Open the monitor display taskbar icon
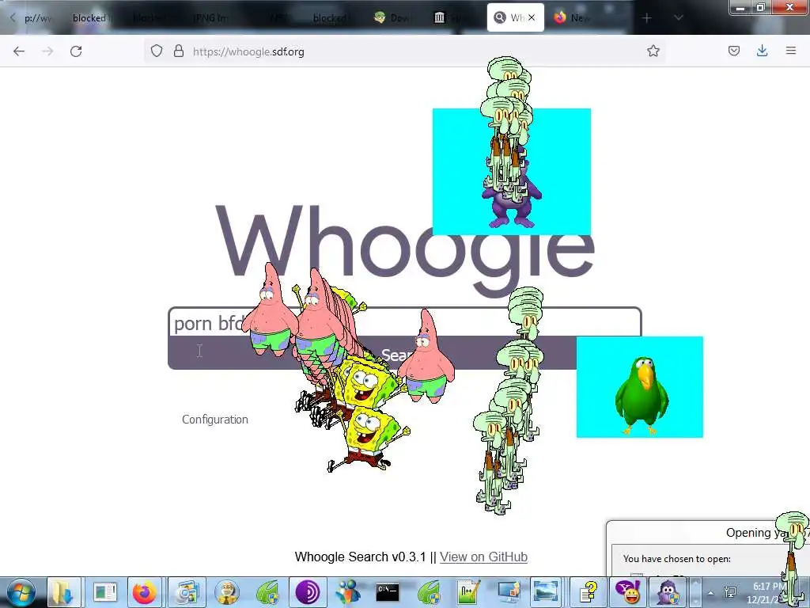This screenshot has height=608, width=810. [x=508, y=592]
